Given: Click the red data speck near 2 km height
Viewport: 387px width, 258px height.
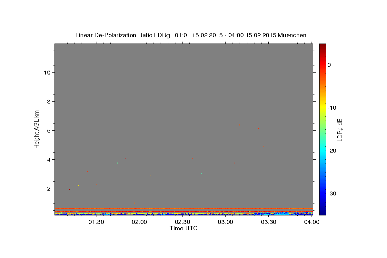Looking at the screenshot, I should point(69,189).
